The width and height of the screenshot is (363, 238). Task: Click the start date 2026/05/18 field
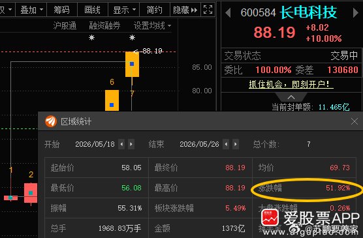click(x=95, y=144)
